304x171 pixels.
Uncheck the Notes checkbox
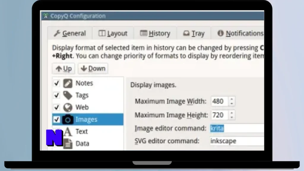57,83
